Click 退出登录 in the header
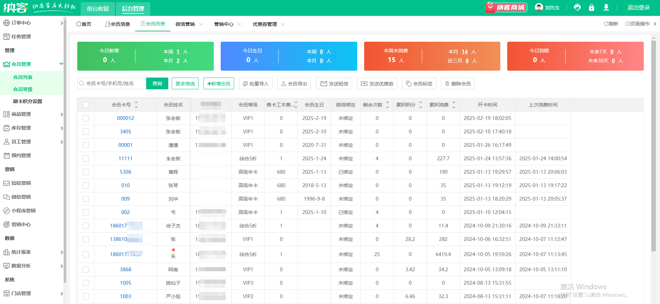This screenshot has height=304, width=660. [x=639, y=8]
